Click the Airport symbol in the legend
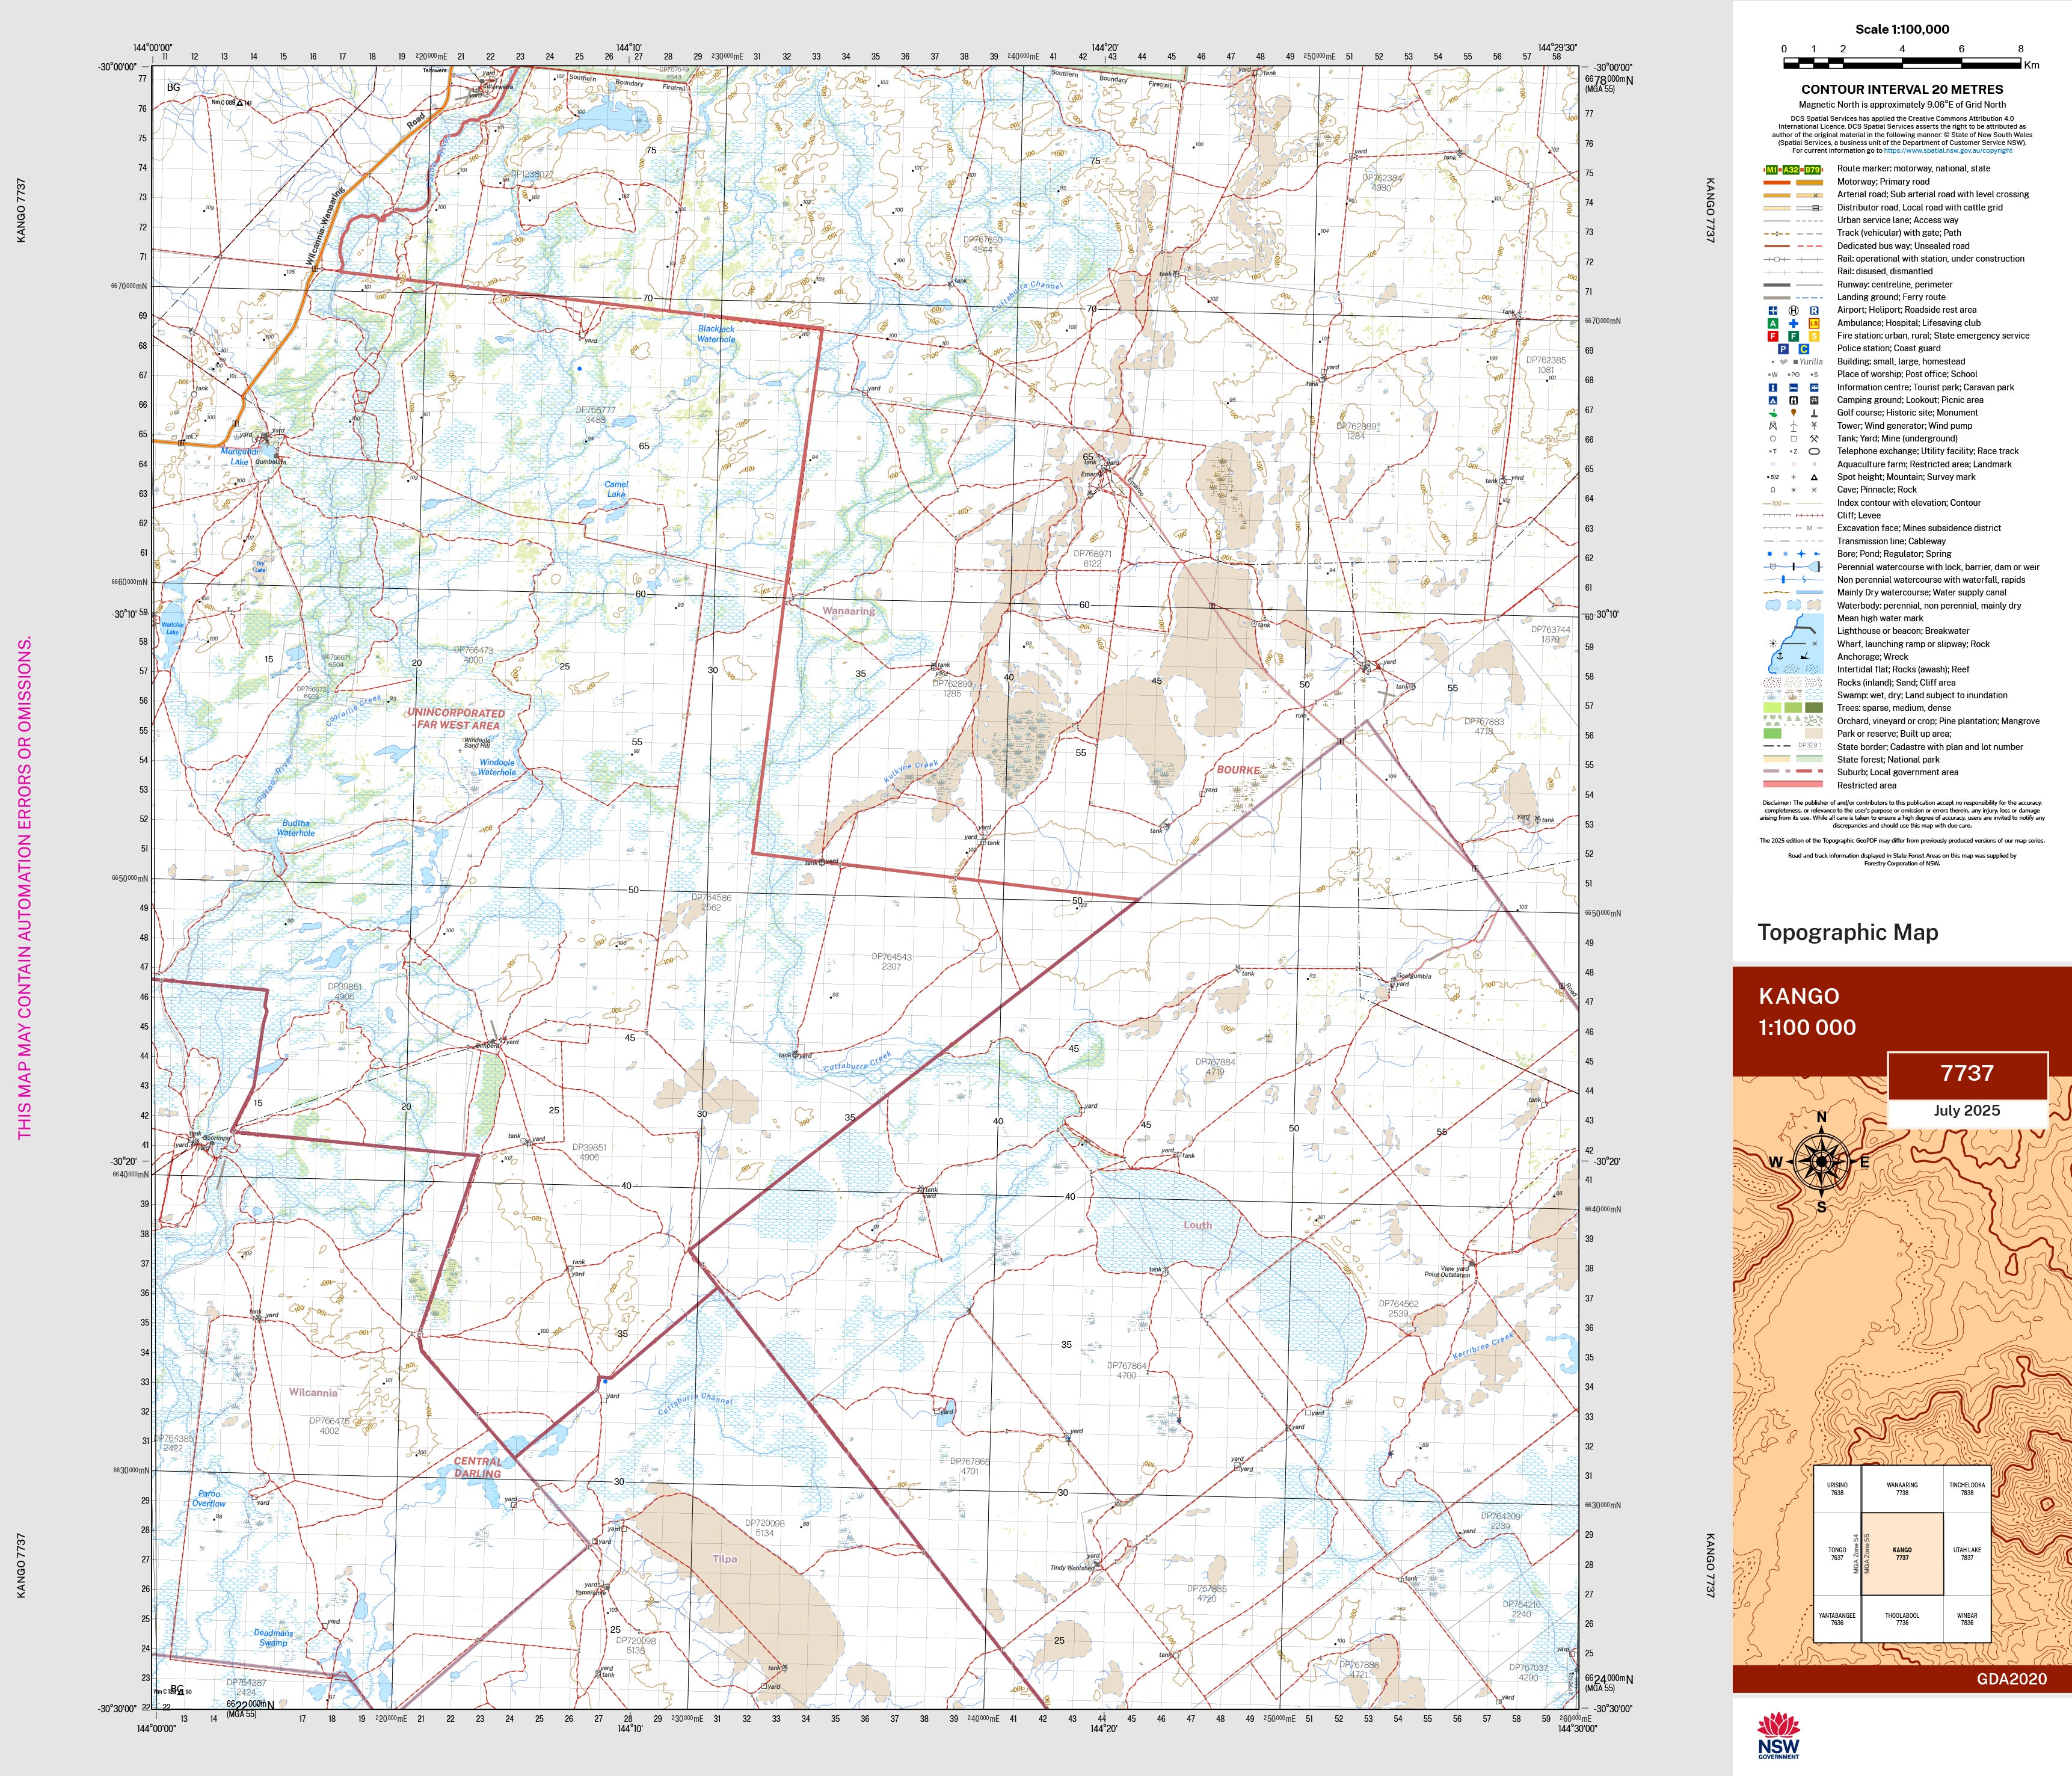The width and height of the screenshot is (2072, 1776). (x=1773, y=311)
